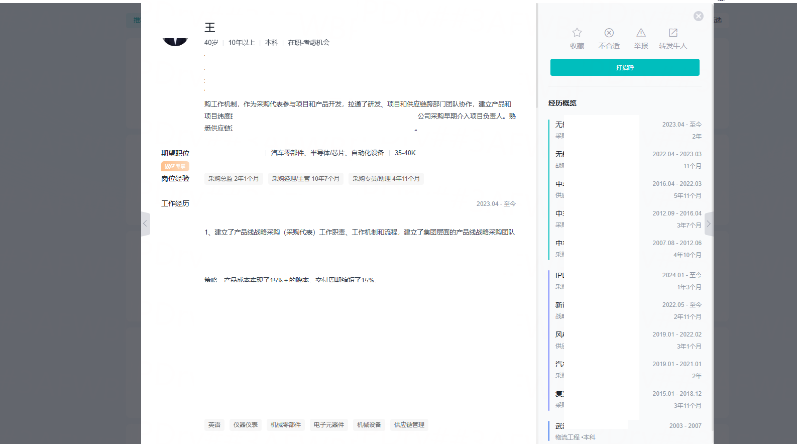Open the 2024.01 - 至今 experience entry
The height and width of the screenshot is (444, 797).
coord(625,281)
